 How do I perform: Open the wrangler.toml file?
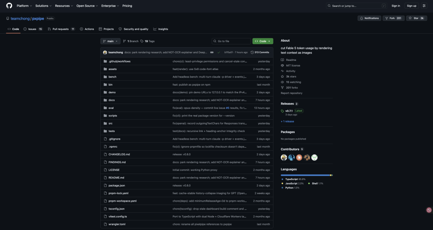117,224
